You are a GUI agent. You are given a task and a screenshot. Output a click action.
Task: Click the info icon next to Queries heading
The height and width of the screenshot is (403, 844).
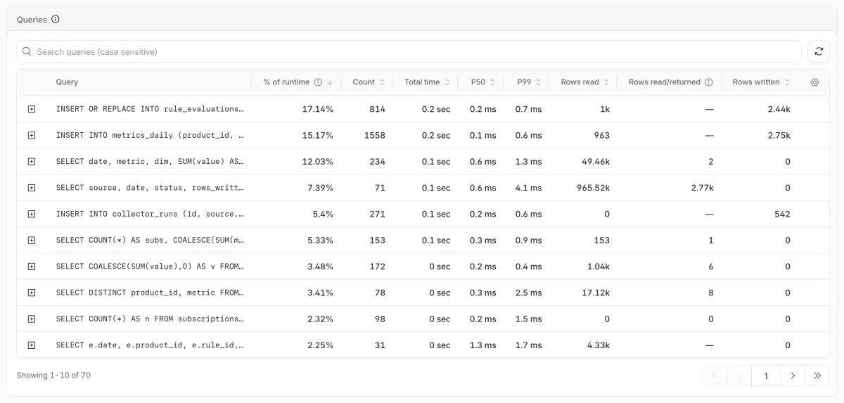point(56,20)
